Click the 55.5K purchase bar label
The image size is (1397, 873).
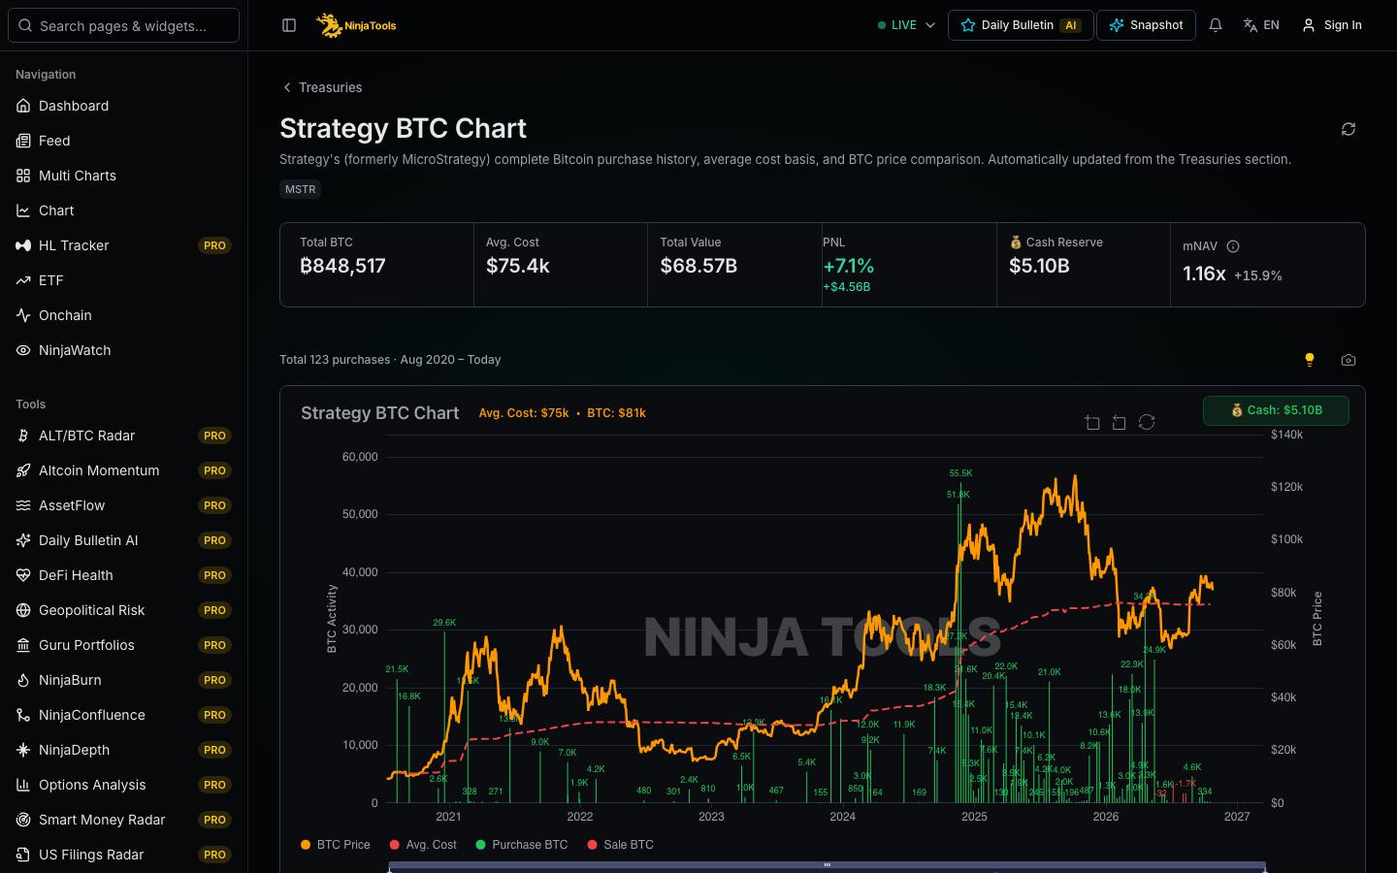click(x=960, y=473)
